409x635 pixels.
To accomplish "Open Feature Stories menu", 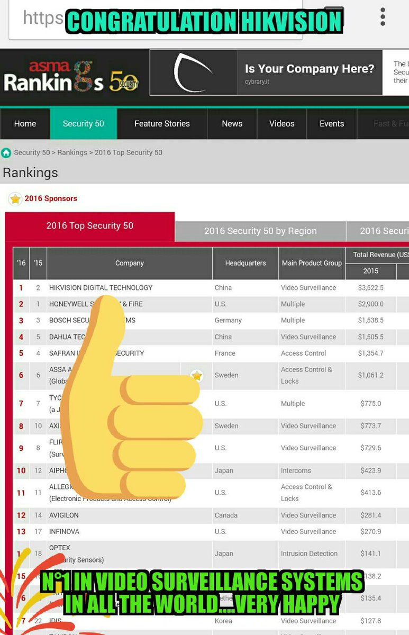I will [162, 124].
